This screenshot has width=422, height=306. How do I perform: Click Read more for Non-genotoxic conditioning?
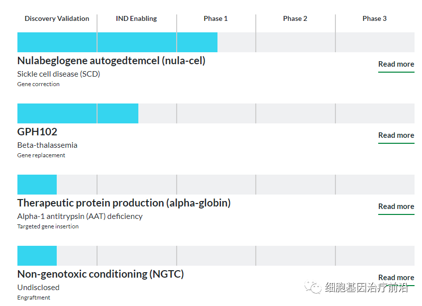point(396,278)
